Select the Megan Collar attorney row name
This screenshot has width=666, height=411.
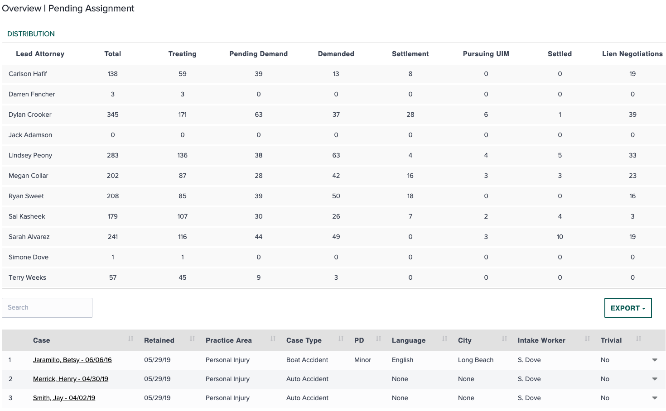click(x=28, y=176)
